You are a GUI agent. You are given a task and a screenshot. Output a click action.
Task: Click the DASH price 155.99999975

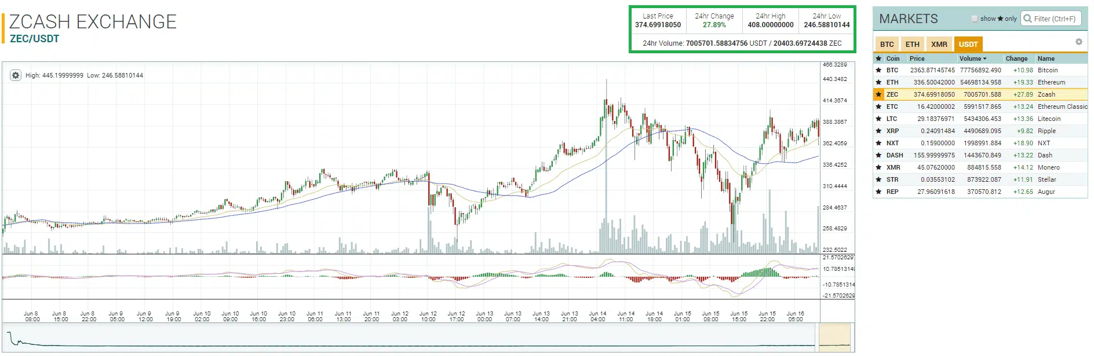coord(934,155)
